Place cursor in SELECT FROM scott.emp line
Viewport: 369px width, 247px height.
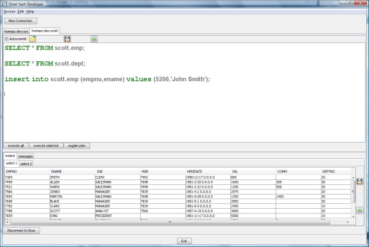tap(44, 48)
